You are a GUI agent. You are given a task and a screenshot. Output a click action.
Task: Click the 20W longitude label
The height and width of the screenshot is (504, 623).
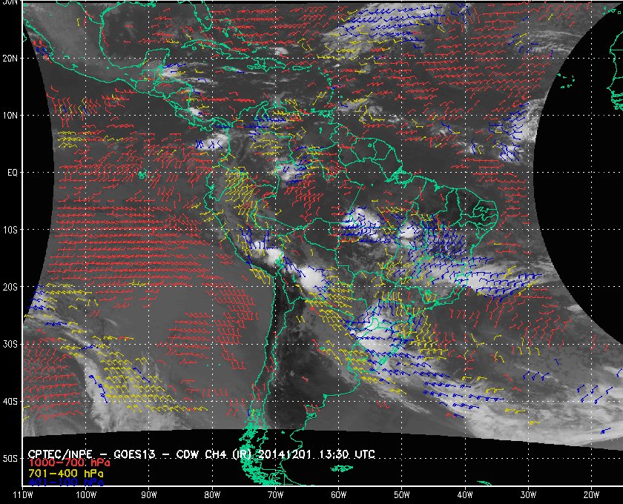pos(591,495)
